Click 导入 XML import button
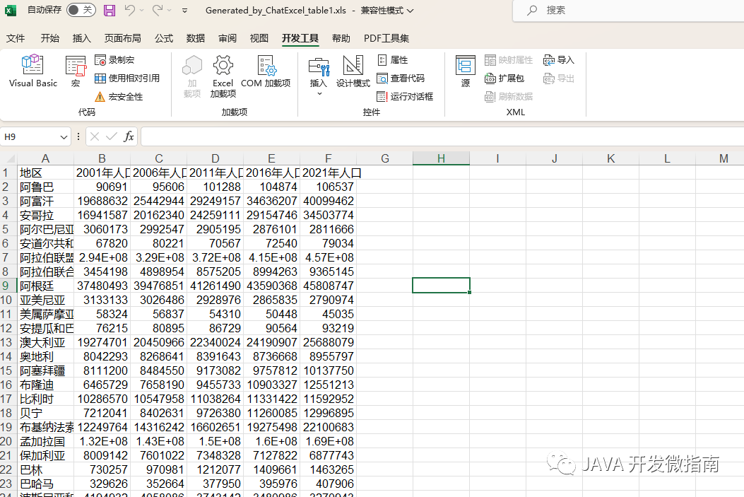The height and width of the screenshot is (497, 744). 559,60
